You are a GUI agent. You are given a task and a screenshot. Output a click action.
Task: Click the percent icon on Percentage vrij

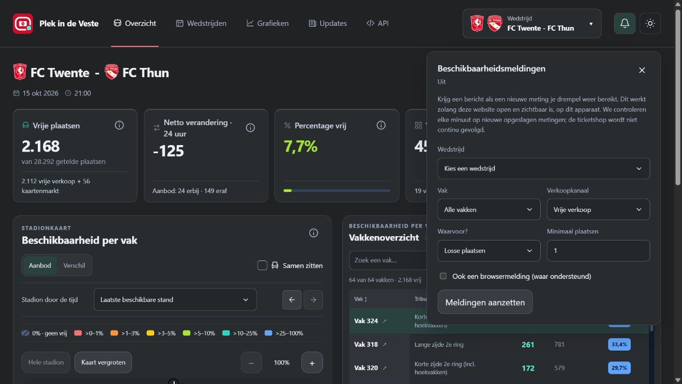[x=287, y=125]
